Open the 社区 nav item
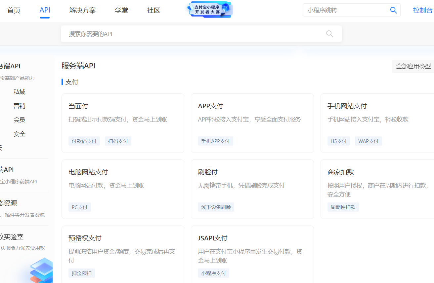The image size is (434, 283). click(153, 10)
